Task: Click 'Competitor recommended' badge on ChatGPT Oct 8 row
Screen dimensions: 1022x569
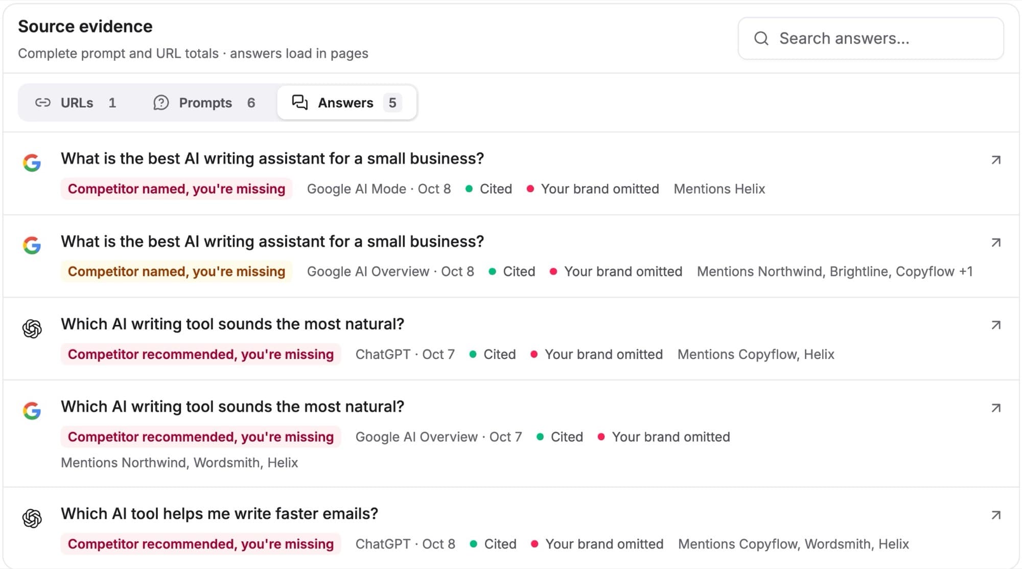Action: 201,544
